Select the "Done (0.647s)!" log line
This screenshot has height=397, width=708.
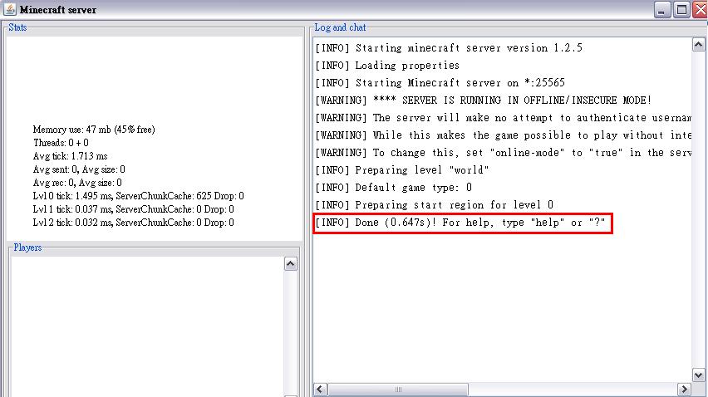click(x=462, y=223)
